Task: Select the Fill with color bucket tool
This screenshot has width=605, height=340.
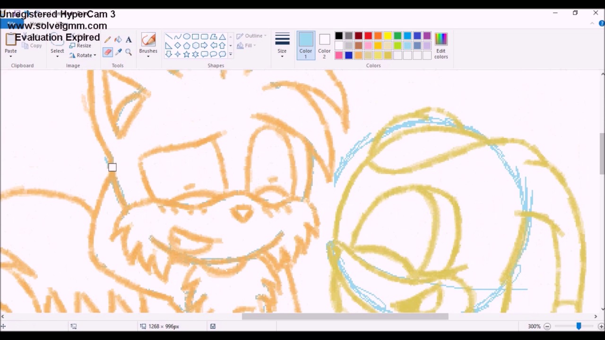Action: click(118, 40)
